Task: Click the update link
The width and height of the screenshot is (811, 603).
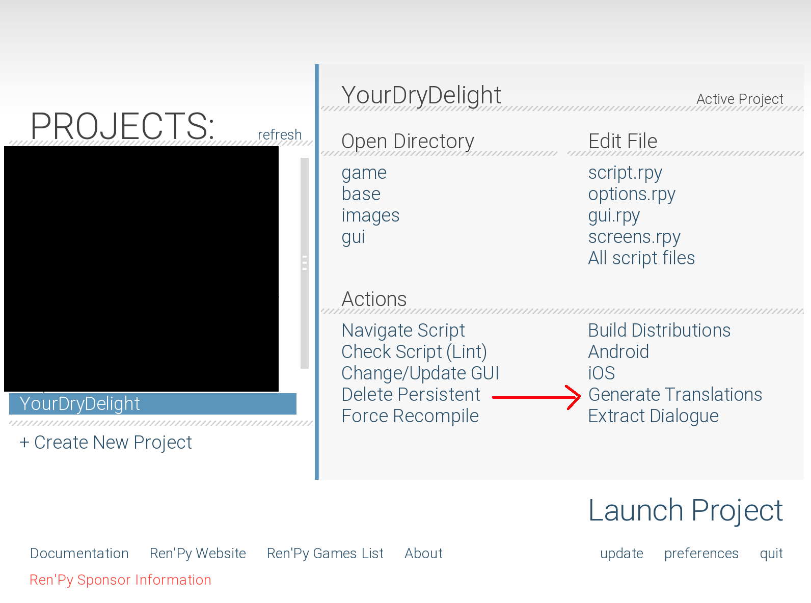Action: point(621,554)
